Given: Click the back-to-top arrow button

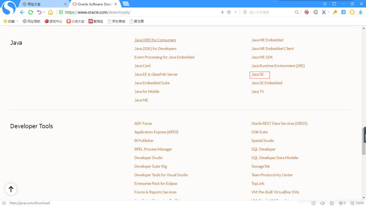Looking at the screenshot, I should (11, 189).
